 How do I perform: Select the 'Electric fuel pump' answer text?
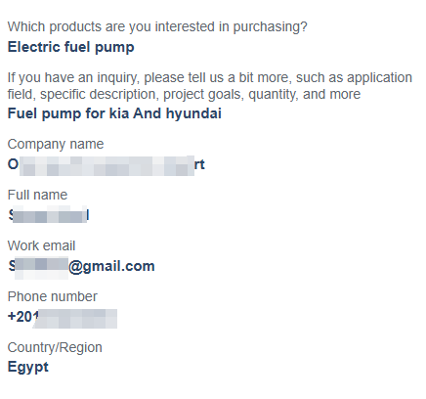70,47
